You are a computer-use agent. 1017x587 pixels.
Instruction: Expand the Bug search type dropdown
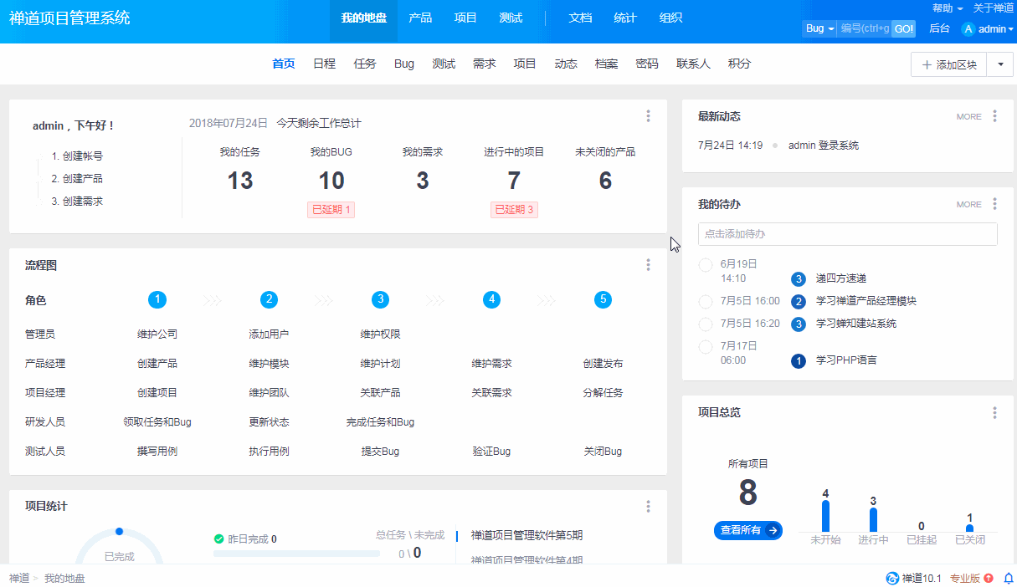[819, 29]
